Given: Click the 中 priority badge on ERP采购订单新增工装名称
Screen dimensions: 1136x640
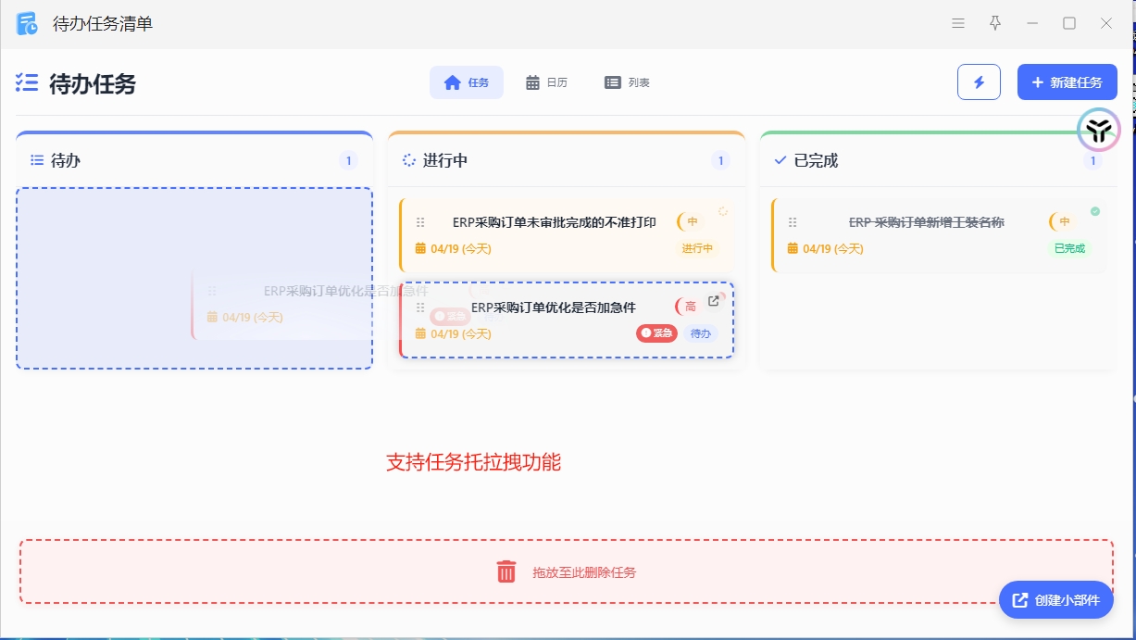Looking at the screenshot, I should 1064,221.
